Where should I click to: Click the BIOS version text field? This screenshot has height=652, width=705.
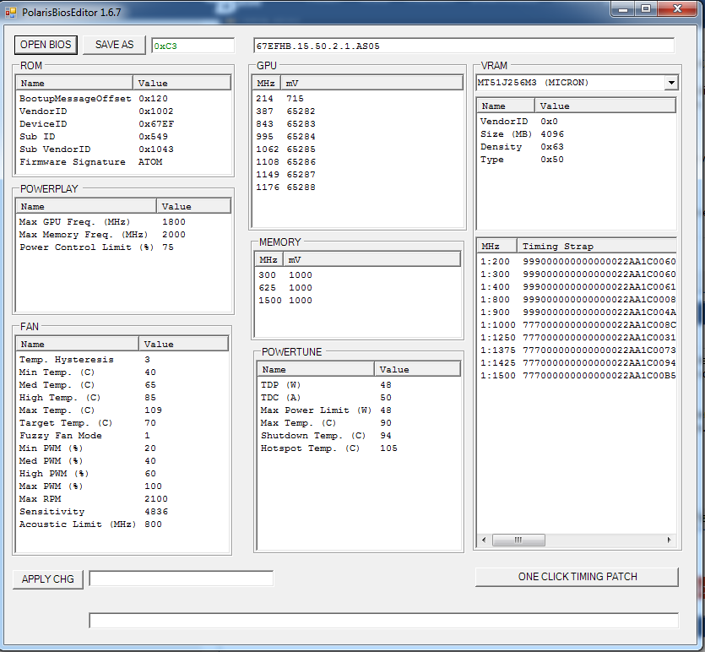tap(464, 46)
